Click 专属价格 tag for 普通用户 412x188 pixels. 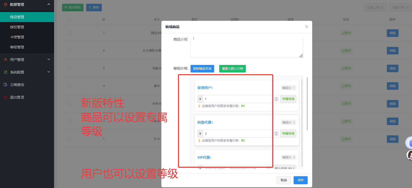(288, 99)
